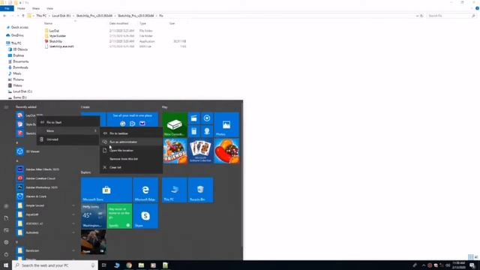This screenshot has width=480, height=270.
Task: Expand the Aquasoft folder in Start
Action: click(46, 214)
